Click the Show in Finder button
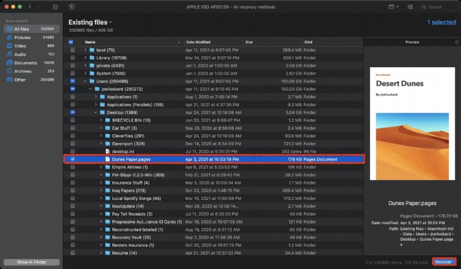The height and width of the screenshot is (269, 461). pos(32,262)
